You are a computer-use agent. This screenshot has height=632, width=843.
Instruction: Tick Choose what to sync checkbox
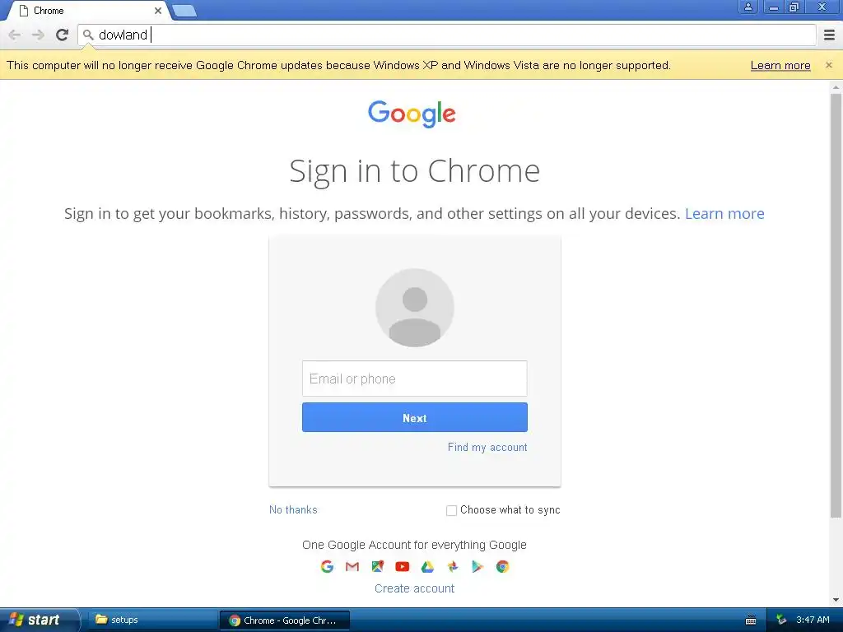click(452, 510)
